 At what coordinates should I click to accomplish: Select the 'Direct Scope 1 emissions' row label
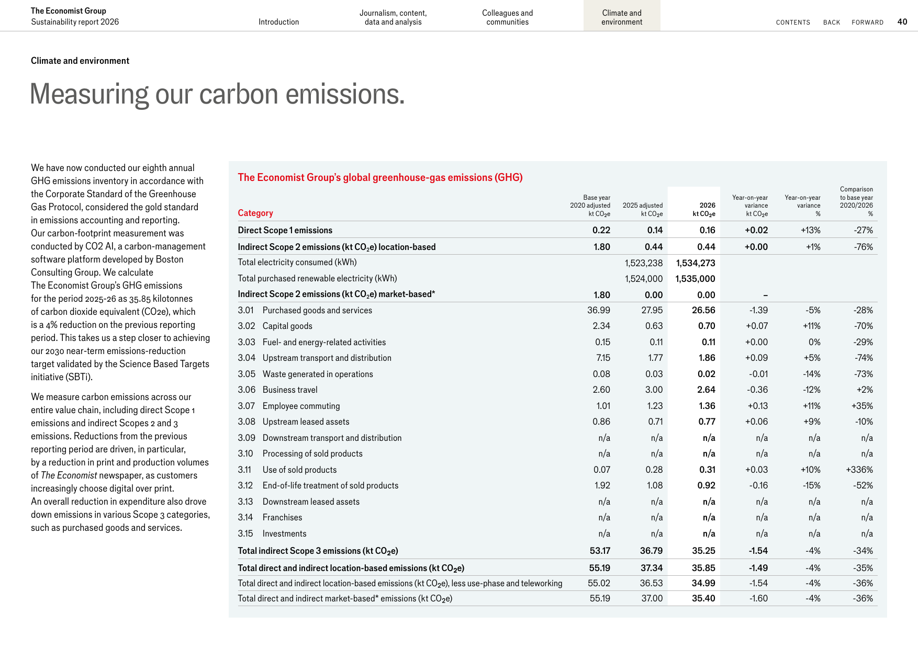tap(285, 230)
